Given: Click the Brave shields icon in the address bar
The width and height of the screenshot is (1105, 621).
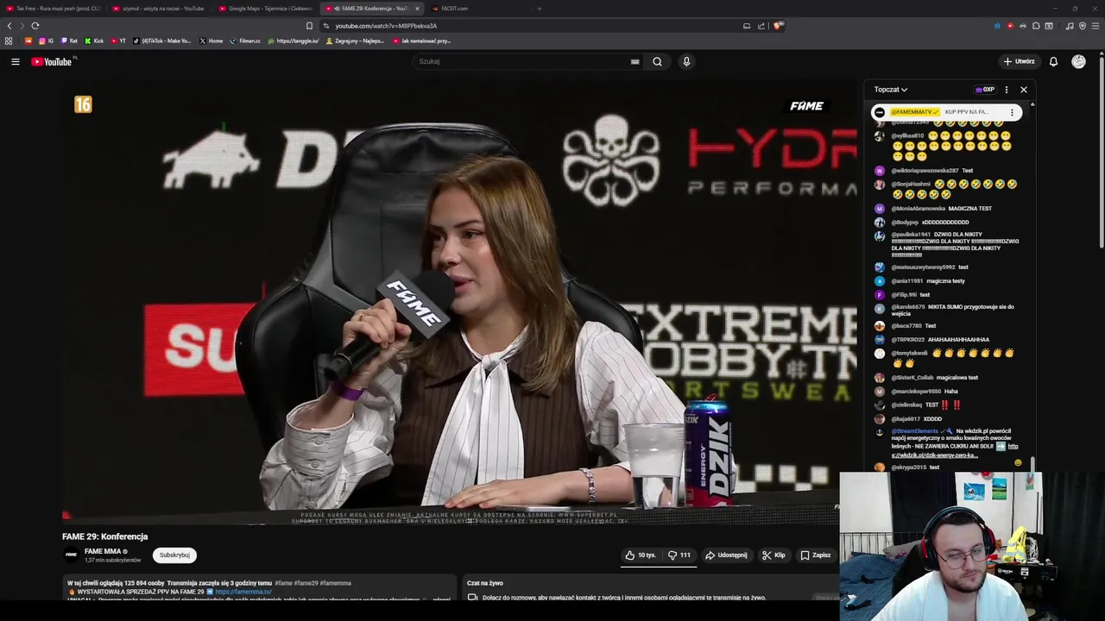Looking at the screenshot, I should 778,26.
